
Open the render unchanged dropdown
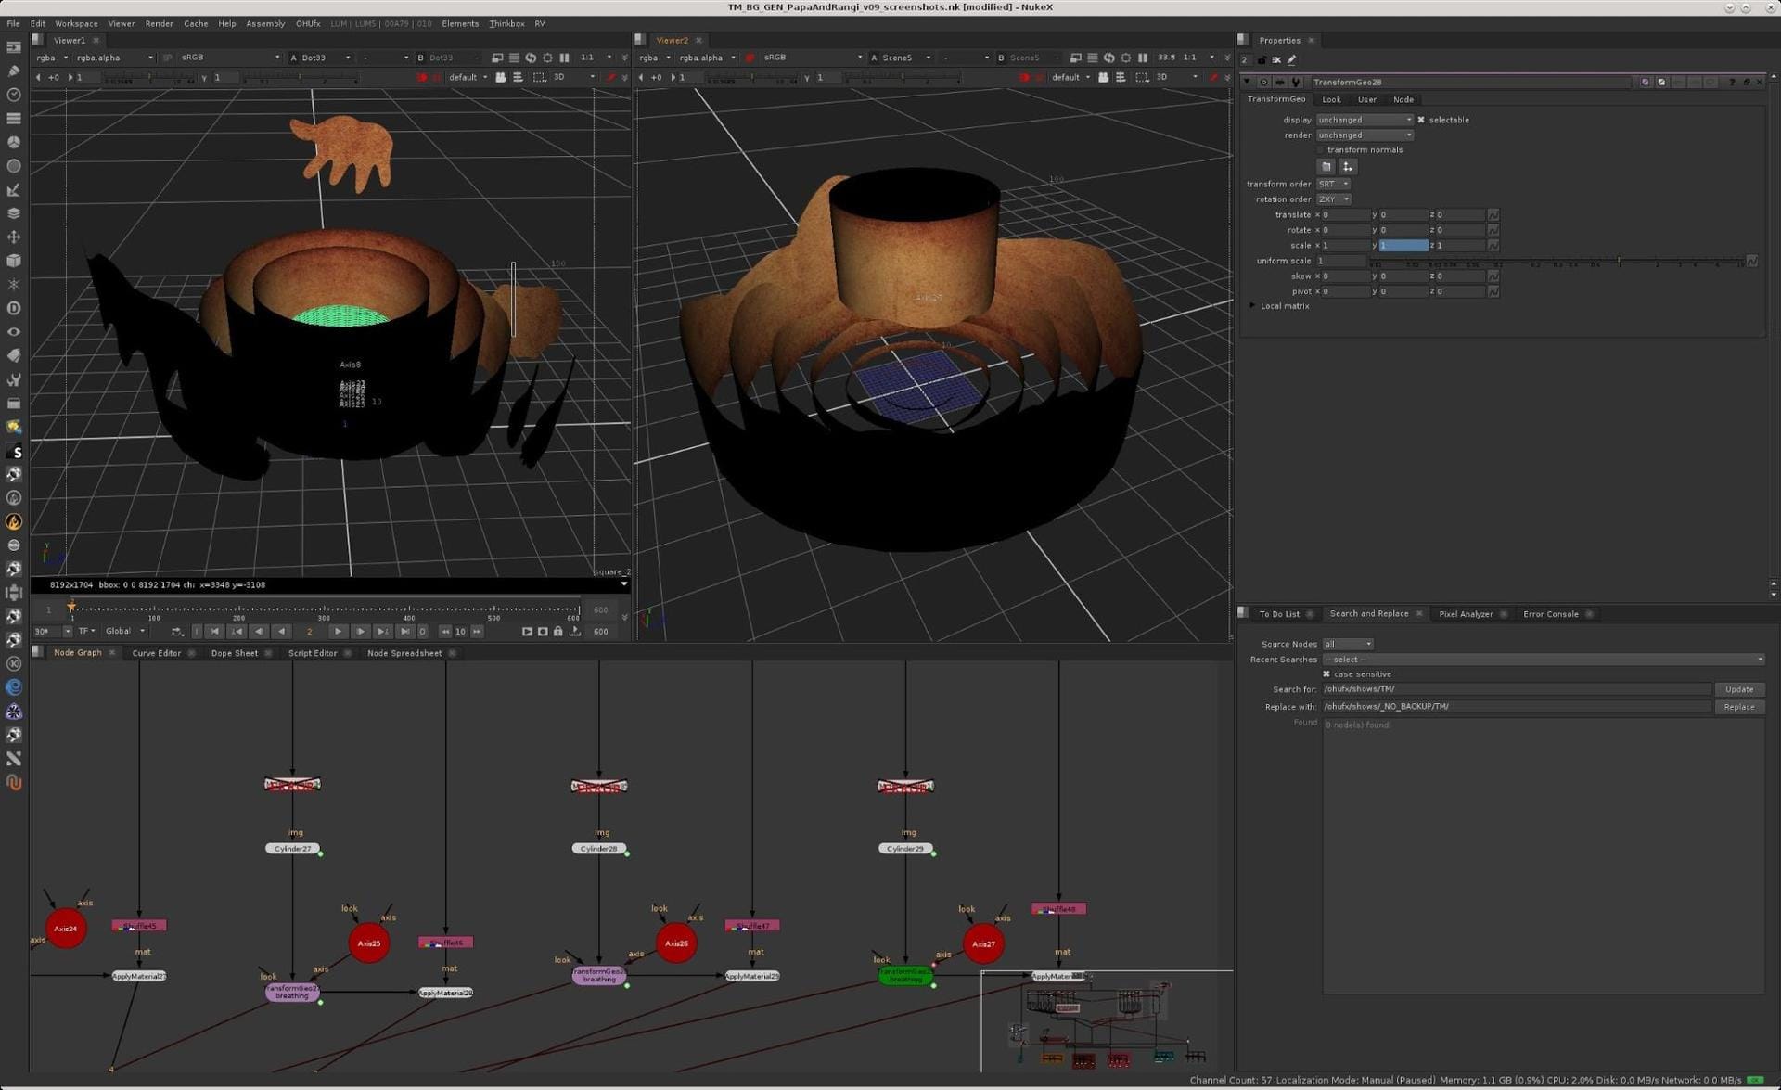pyautogui.click(x=1364, y=135)
